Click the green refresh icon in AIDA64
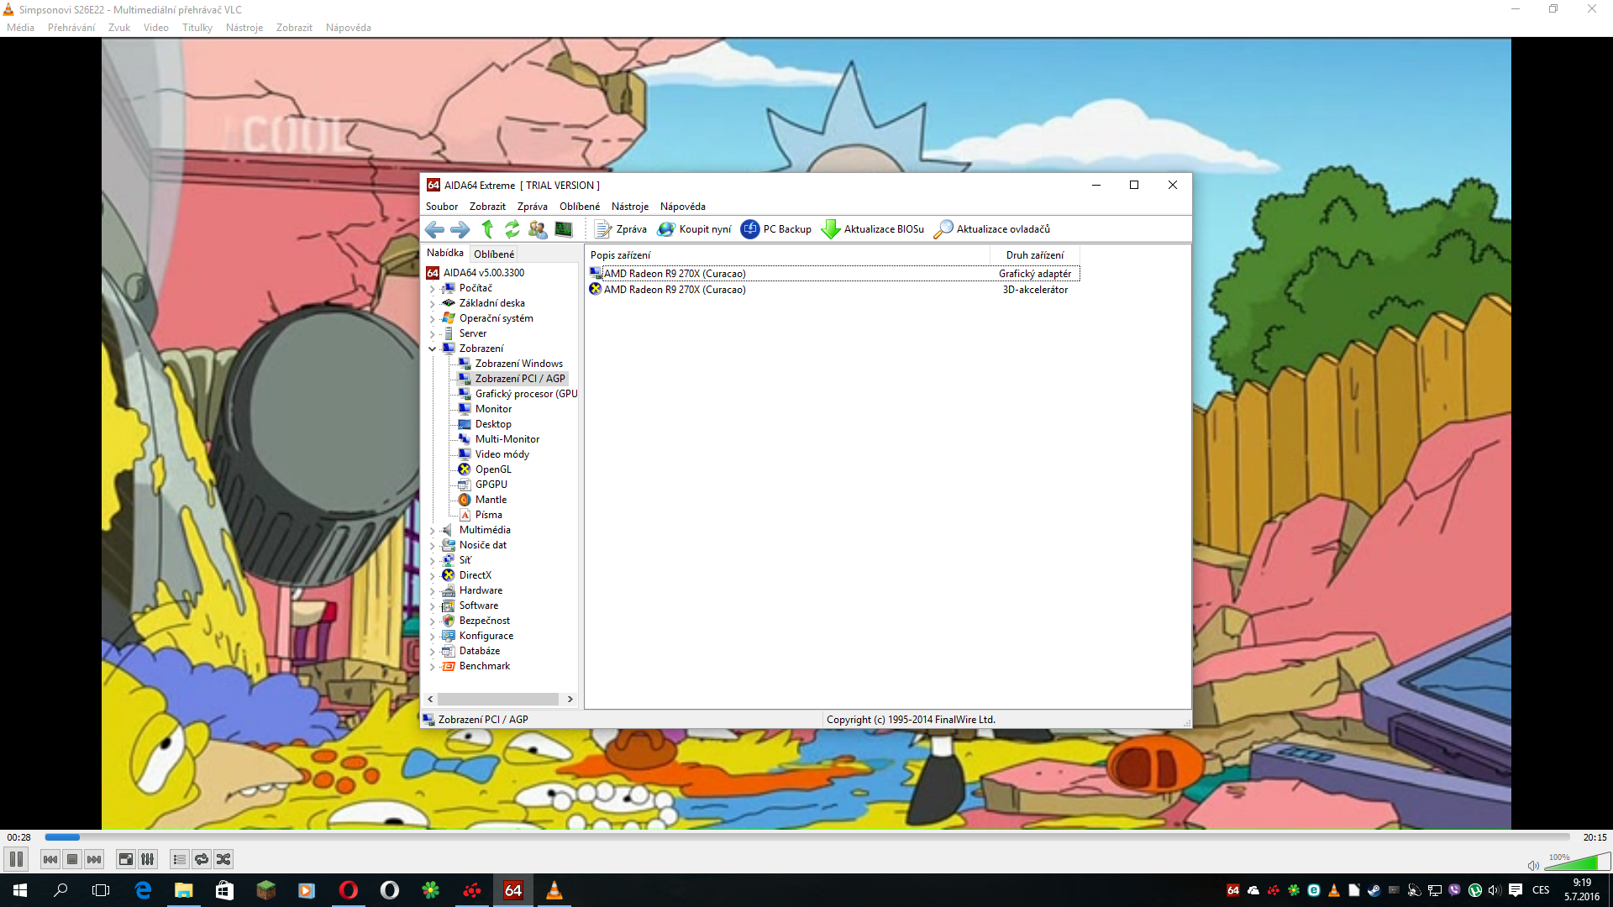This screenshot has height=907, width=1613. click(512, 229)
